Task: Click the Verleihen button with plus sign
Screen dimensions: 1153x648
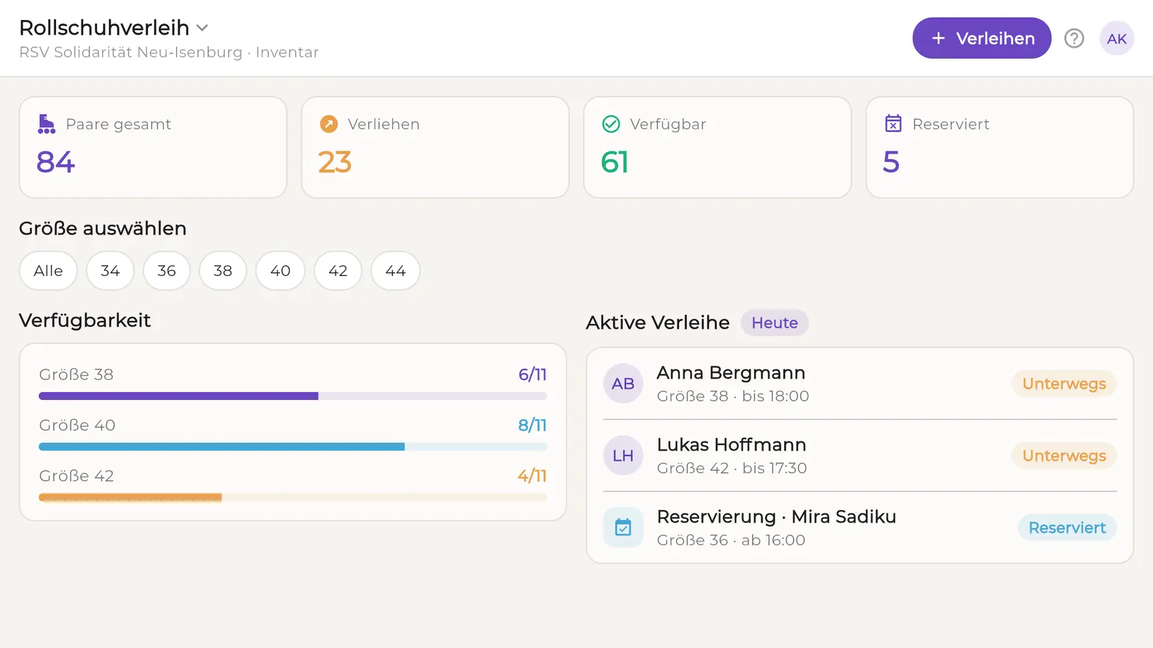Action: click(x=982, y=38)
